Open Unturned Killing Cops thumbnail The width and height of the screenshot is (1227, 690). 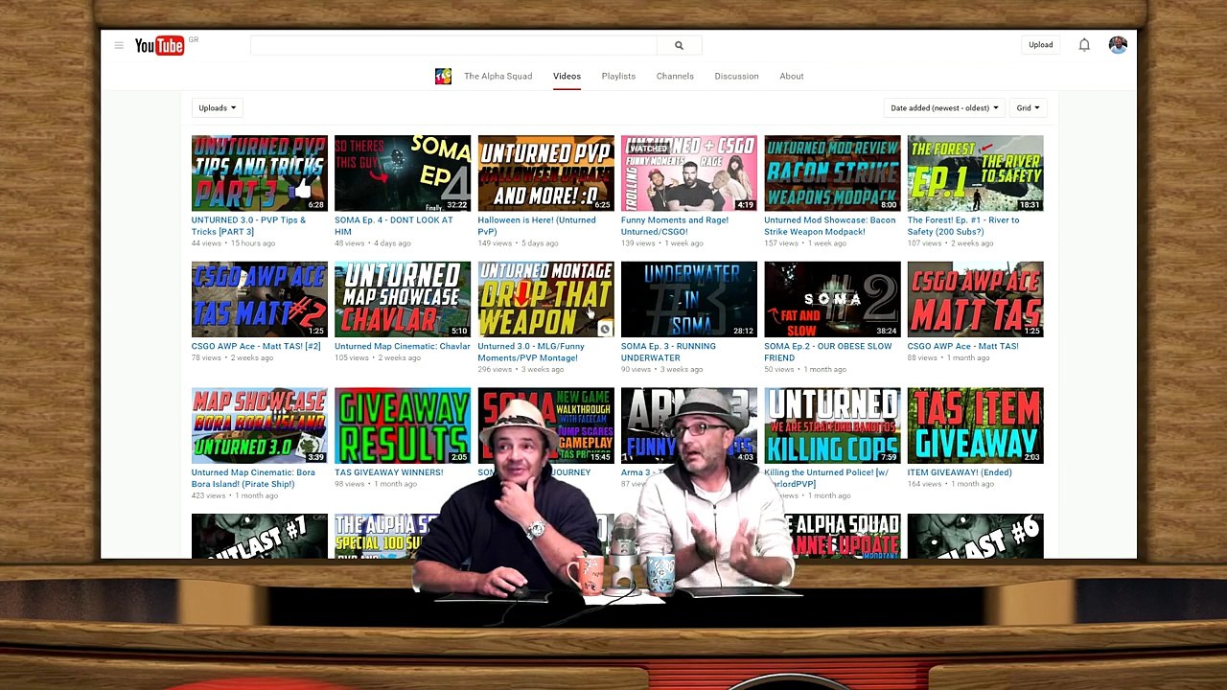tap(832, 425)
